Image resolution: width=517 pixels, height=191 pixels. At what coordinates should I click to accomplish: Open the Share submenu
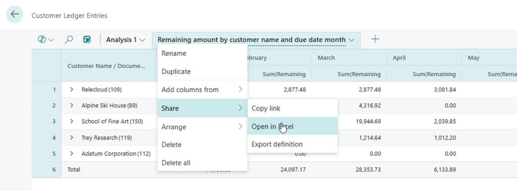(202, 108)
